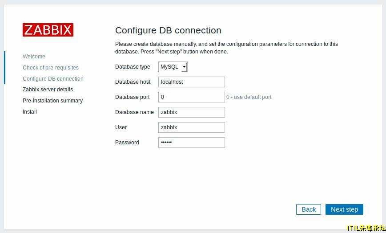
Task: Open the Database type dropdown
Action: coord(173,67)
